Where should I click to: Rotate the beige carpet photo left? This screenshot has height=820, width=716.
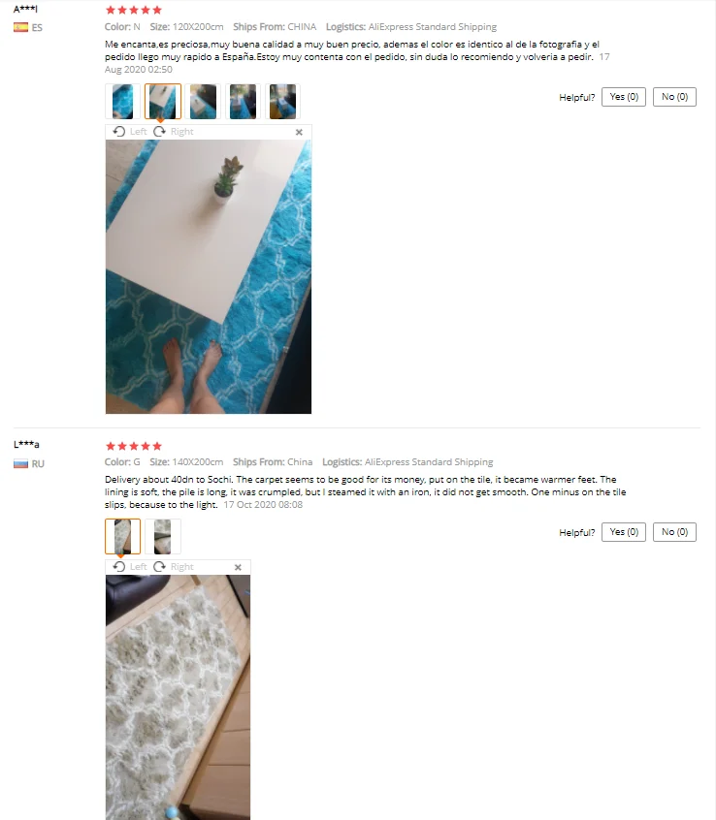pyautogui.click(x=130, y=567)
